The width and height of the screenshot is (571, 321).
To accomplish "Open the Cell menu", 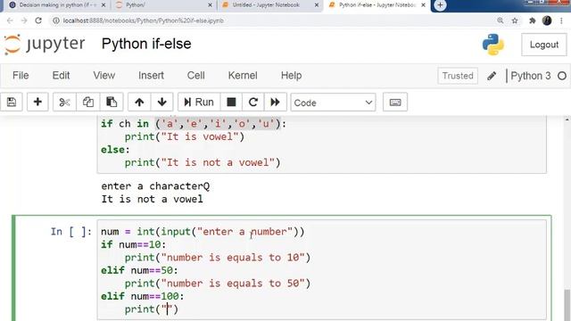I will (x=195, y=75).
